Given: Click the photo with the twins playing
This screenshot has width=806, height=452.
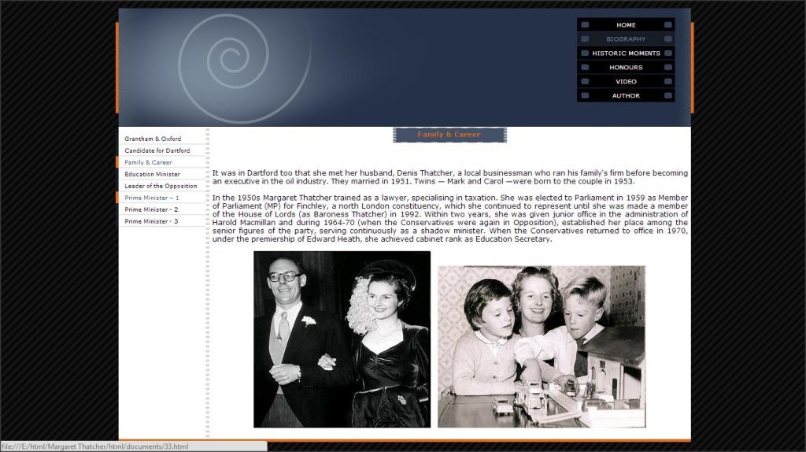Looking at the screenshot, I should (x=542, y=346).
